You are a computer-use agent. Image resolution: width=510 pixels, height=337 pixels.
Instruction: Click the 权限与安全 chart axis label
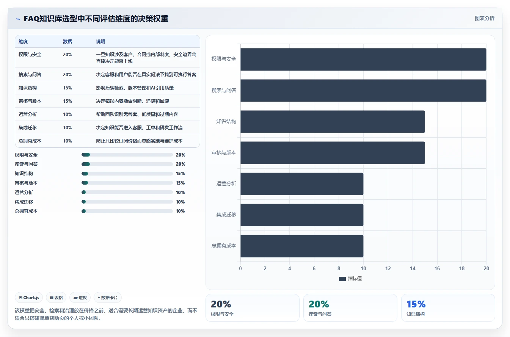click(x=224, y=59)
